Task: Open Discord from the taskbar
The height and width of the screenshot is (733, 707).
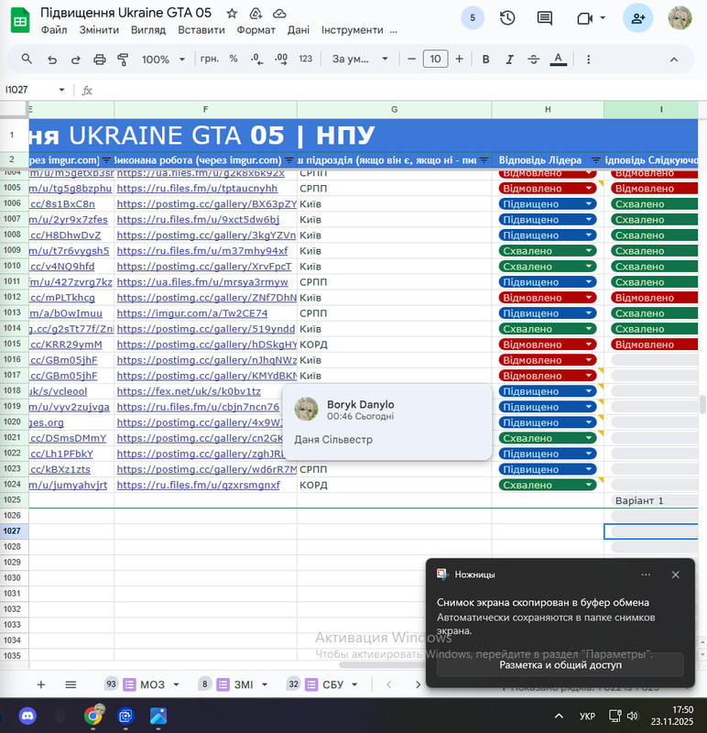Action: [x=27, y=716]
